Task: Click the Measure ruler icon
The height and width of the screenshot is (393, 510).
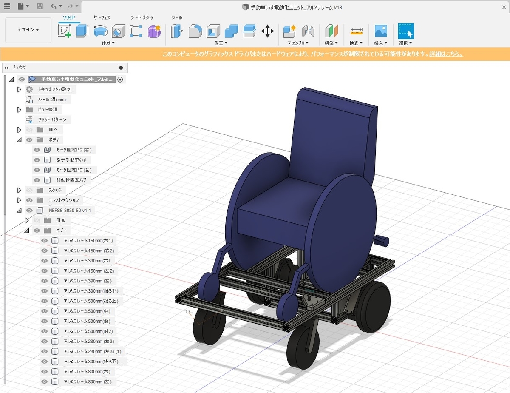Action: 356,31
